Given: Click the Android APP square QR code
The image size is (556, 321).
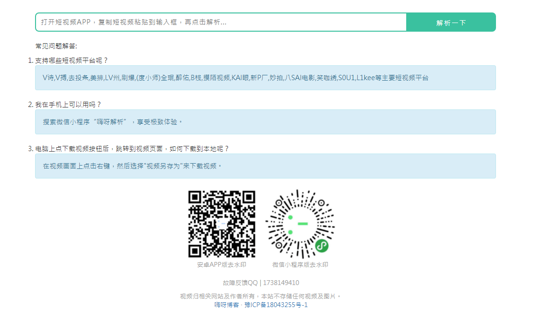Looking at the screenshot, I should pos(221,224).
